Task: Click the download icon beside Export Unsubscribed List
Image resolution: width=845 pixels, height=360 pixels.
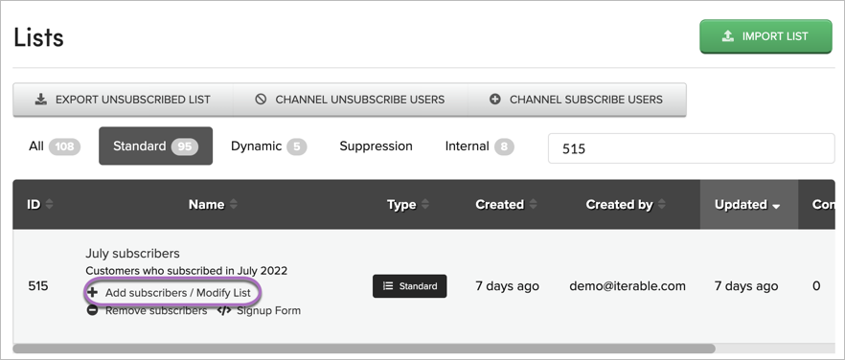Action: (40, 100)
